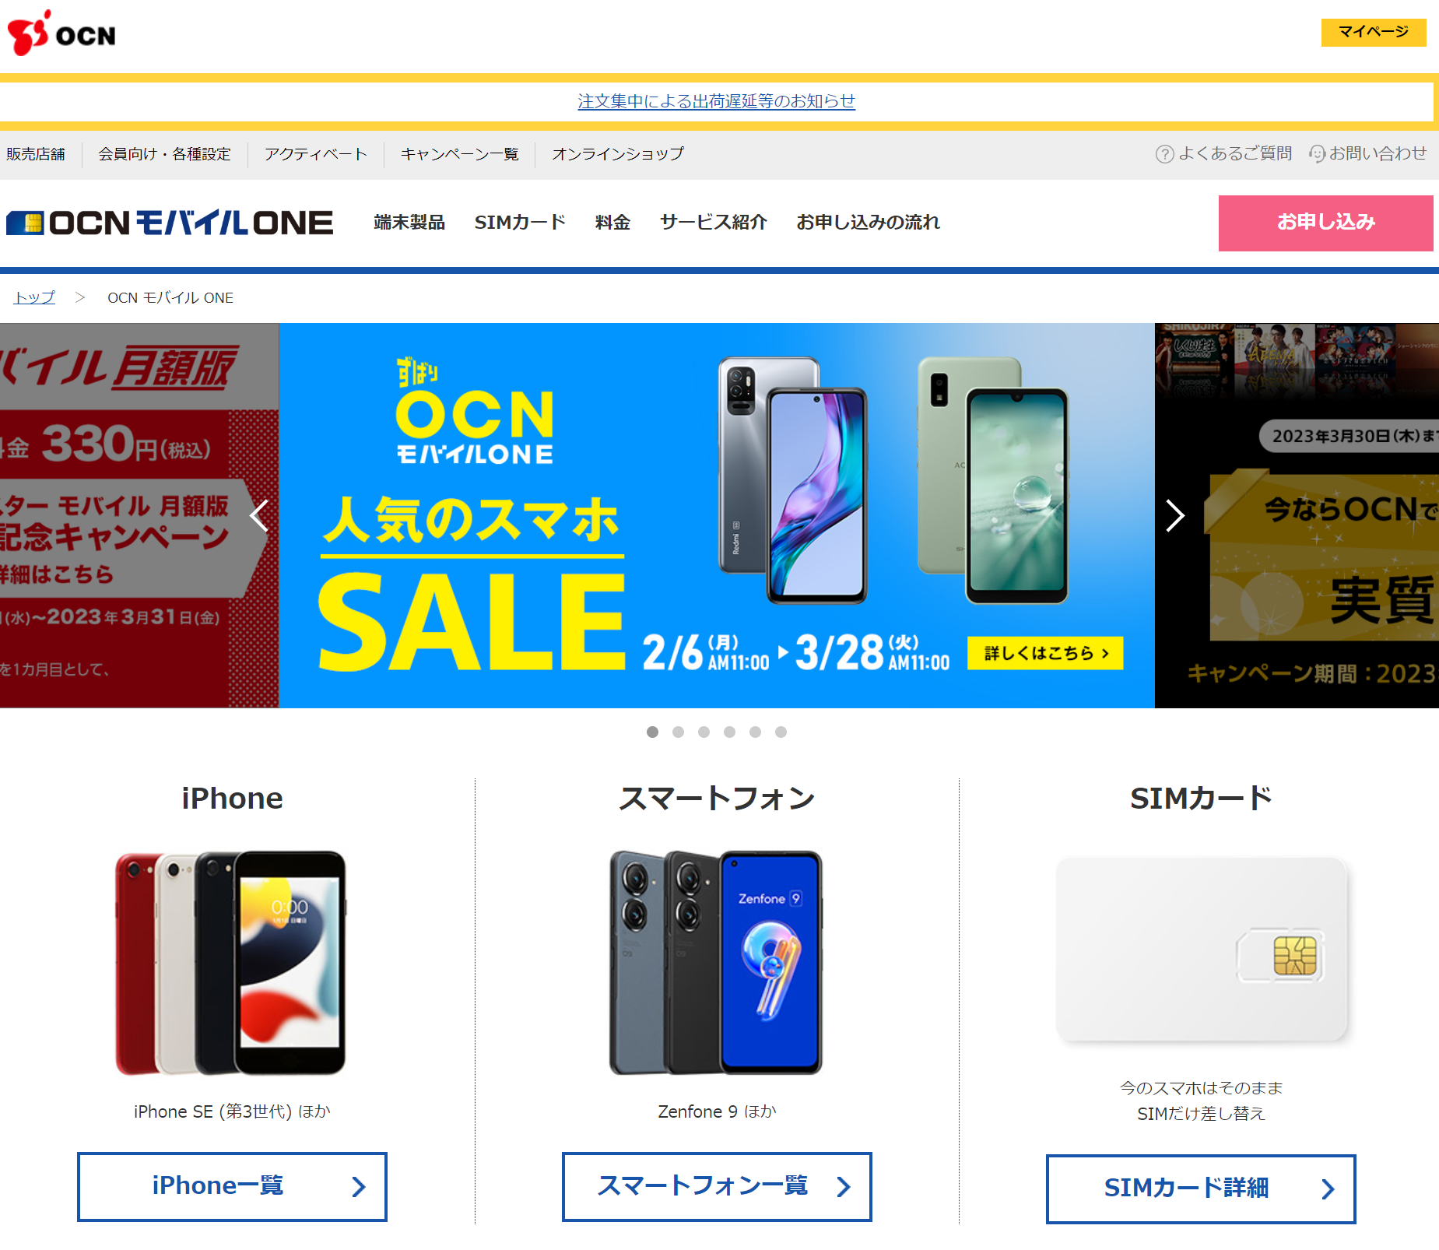
Task: Open the 端末製品 menu
Action: tap(409, 223)
